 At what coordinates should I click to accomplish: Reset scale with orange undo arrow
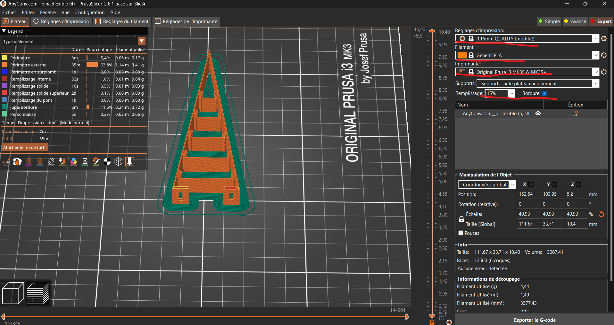(602, 214)
